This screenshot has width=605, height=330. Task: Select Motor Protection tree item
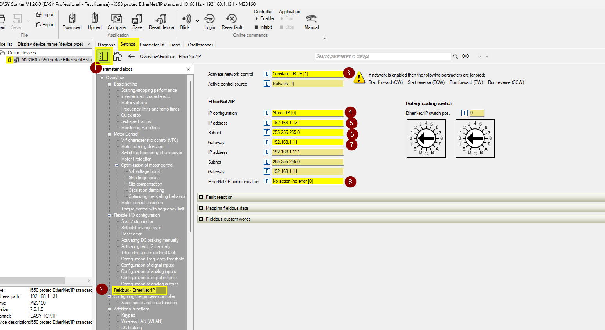pyautogui.click(x=136, y=159)
